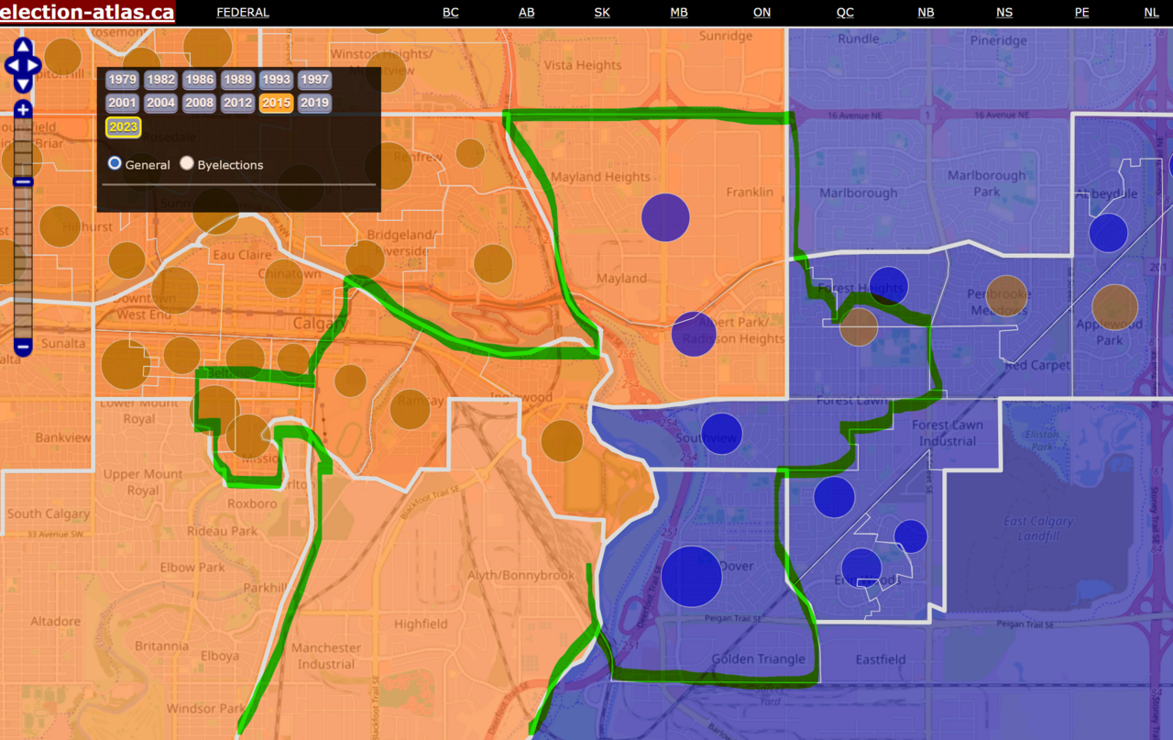Viewport: 1173px width, 740px height.
Task: Click the large blue circle at Dover
Action: [692, 576]
